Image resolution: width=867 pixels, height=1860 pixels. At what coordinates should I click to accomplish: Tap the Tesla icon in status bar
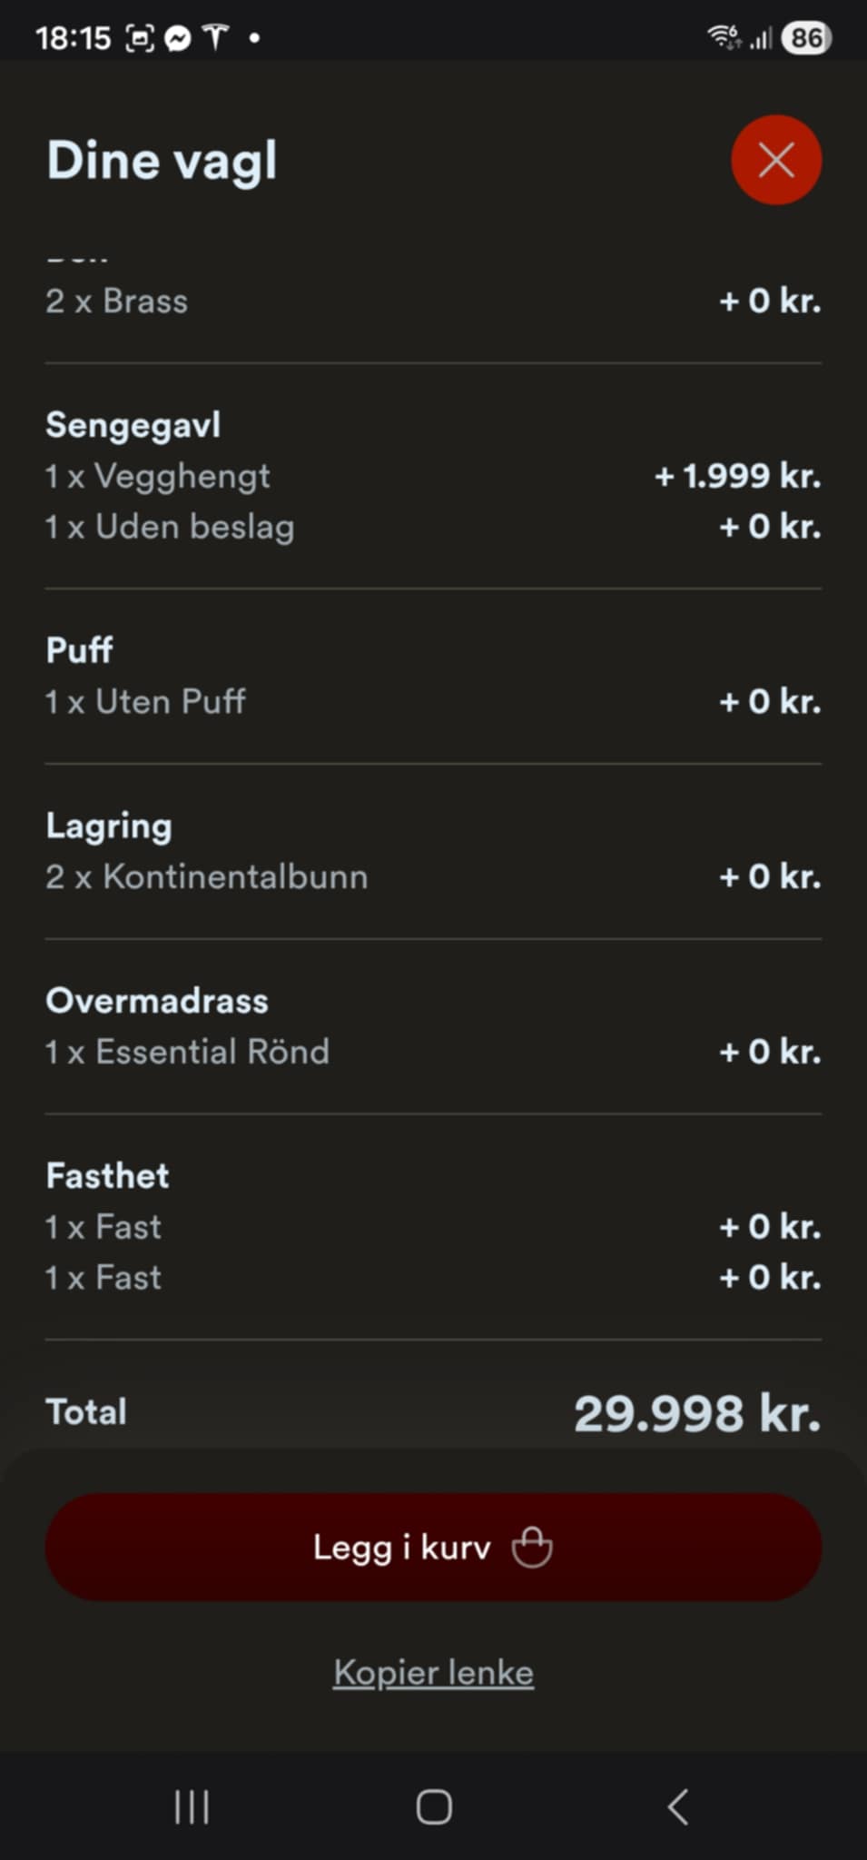coord(215,38)
